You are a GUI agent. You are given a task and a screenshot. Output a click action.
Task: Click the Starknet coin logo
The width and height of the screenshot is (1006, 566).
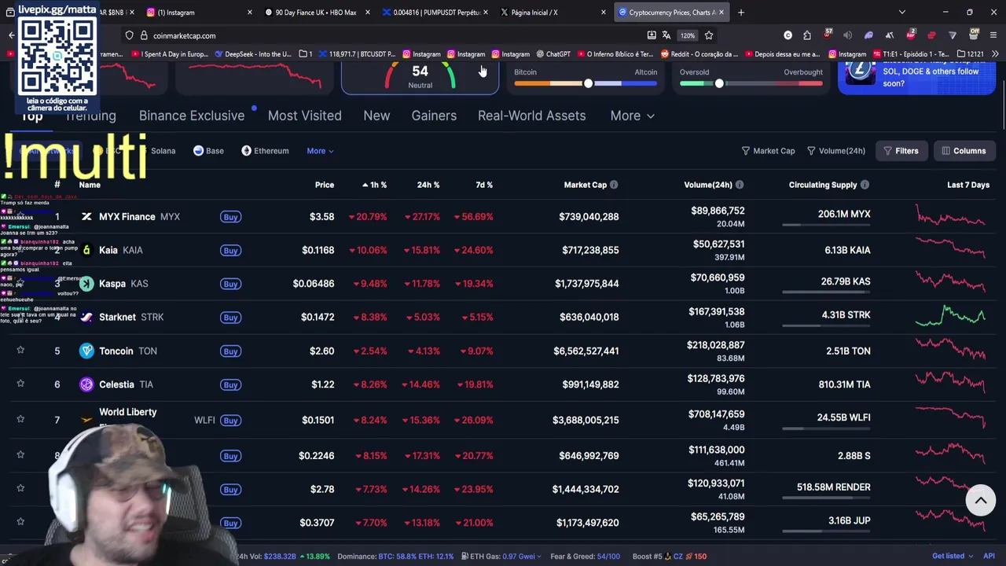point(86,317)
